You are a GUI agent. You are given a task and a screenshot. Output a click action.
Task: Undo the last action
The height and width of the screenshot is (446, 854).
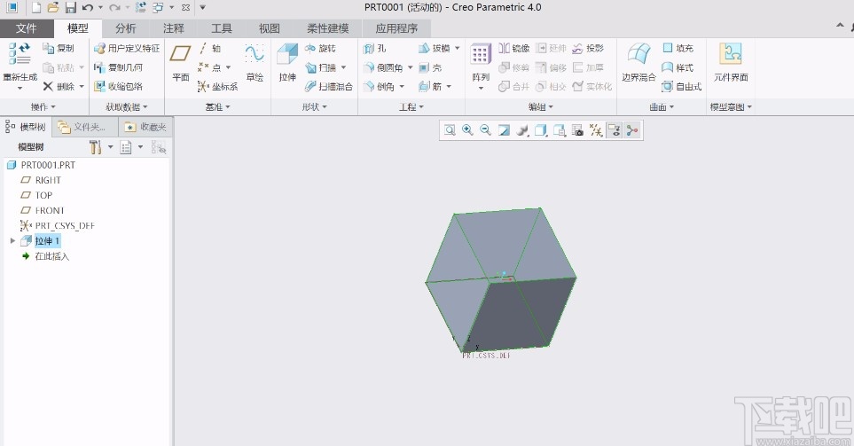pyautogui.click(x=87, y=8)
